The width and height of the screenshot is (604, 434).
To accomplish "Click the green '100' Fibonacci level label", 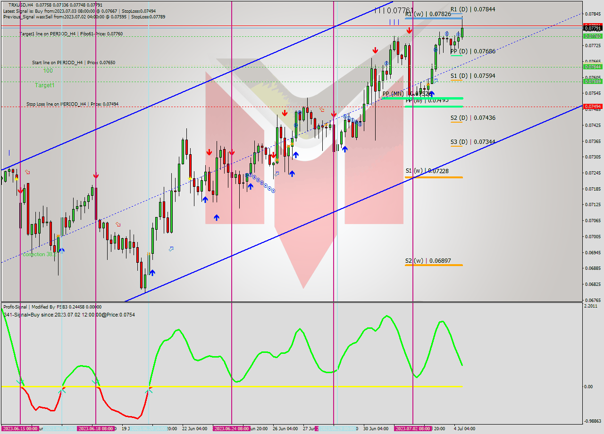I will pos(48,71).
